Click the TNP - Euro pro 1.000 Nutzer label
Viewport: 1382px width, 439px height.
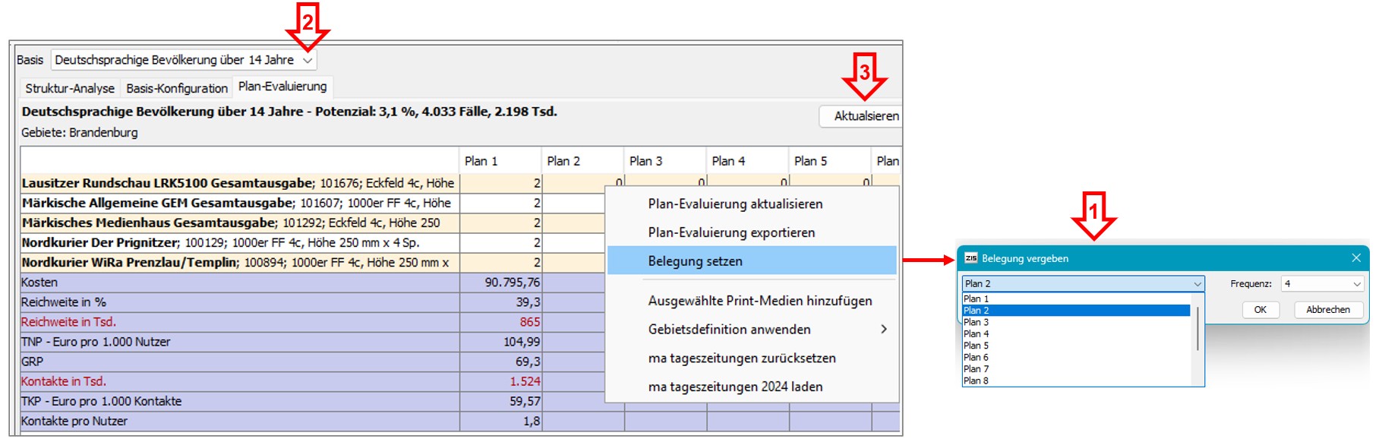click(96, 342)
